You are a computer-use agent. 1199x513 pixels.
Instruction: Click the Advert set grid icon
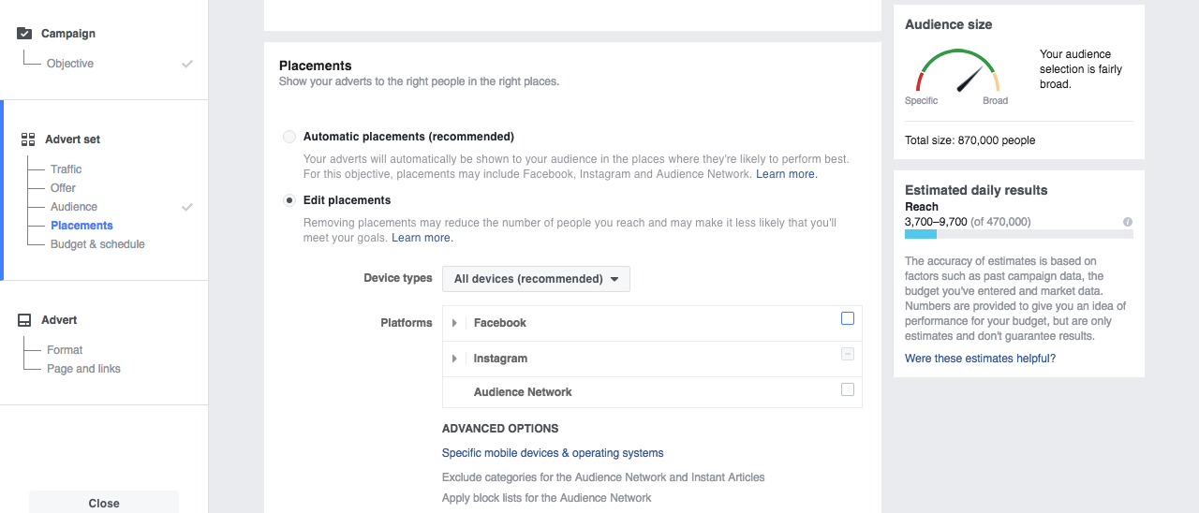click(x=28, y=139)
